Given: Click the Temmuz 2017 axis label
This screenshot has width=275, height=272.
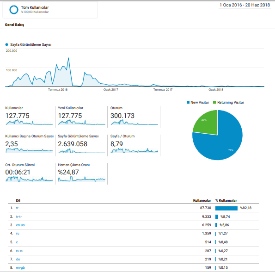Looking at the screenshot, I should pyautogui.click(x=163, y=90).
